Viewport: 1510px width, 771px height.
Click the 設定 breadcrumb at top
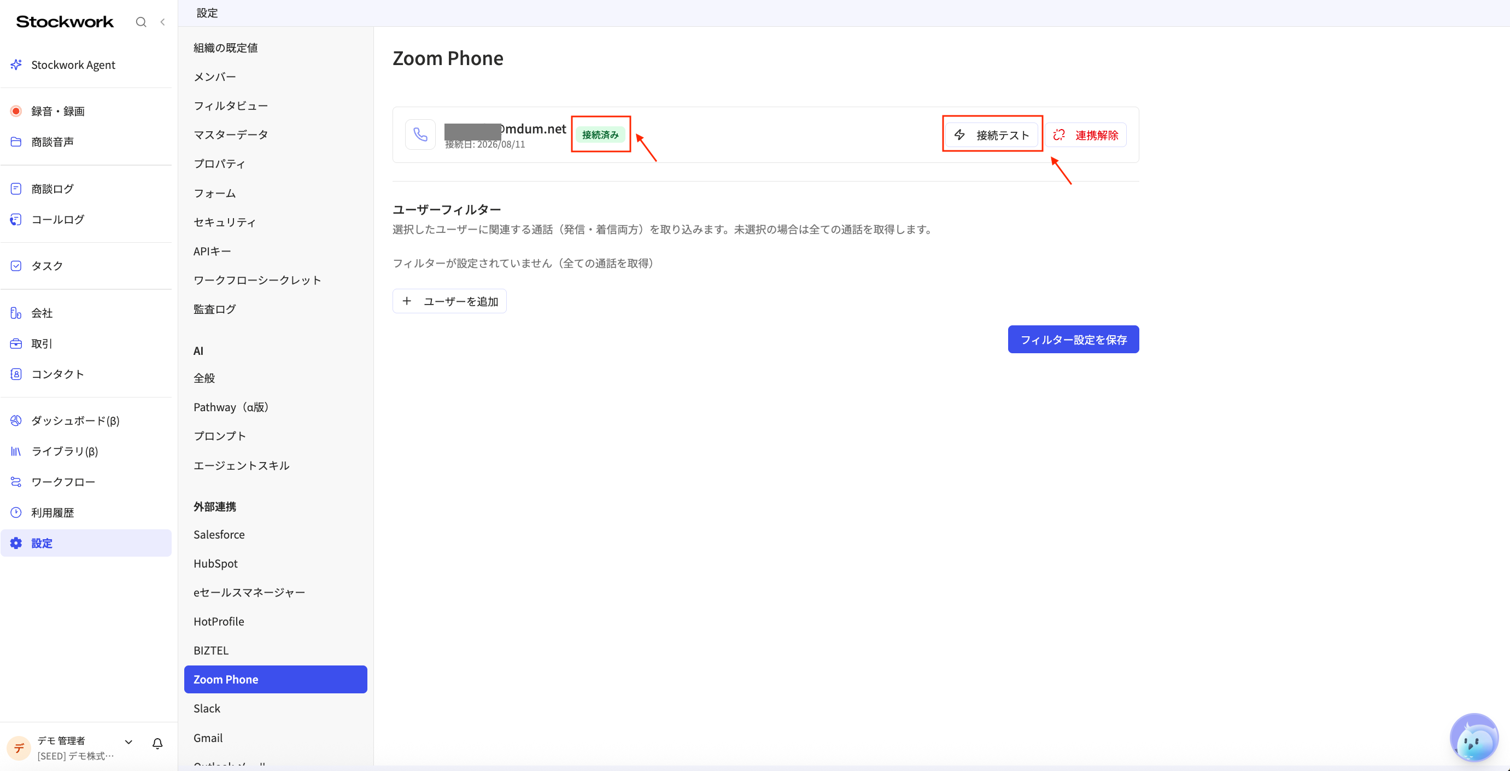point(207,13)
